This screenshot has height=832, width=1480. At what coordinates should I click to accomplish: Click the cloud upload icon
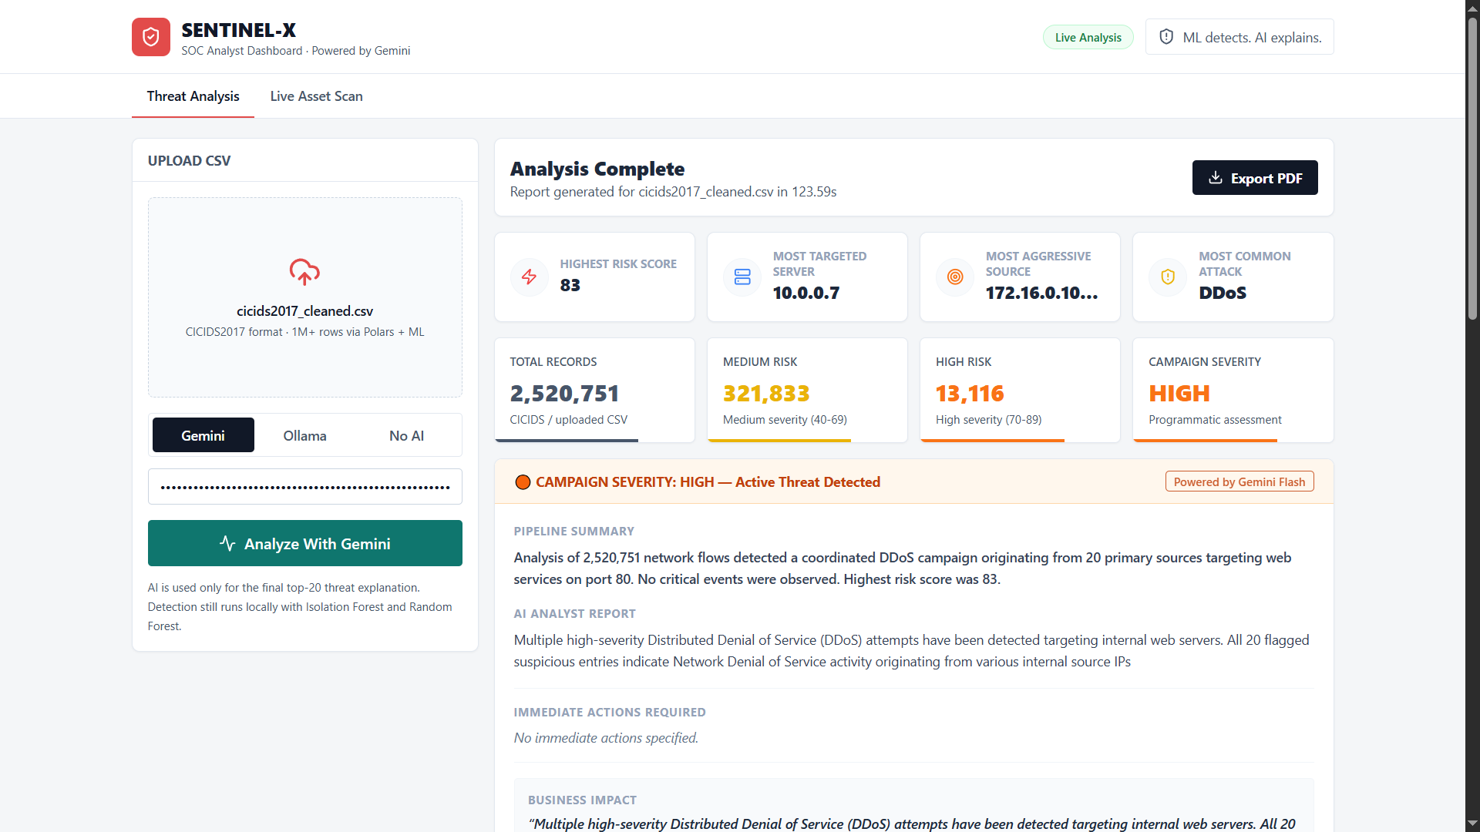click(x=304, y=272)
